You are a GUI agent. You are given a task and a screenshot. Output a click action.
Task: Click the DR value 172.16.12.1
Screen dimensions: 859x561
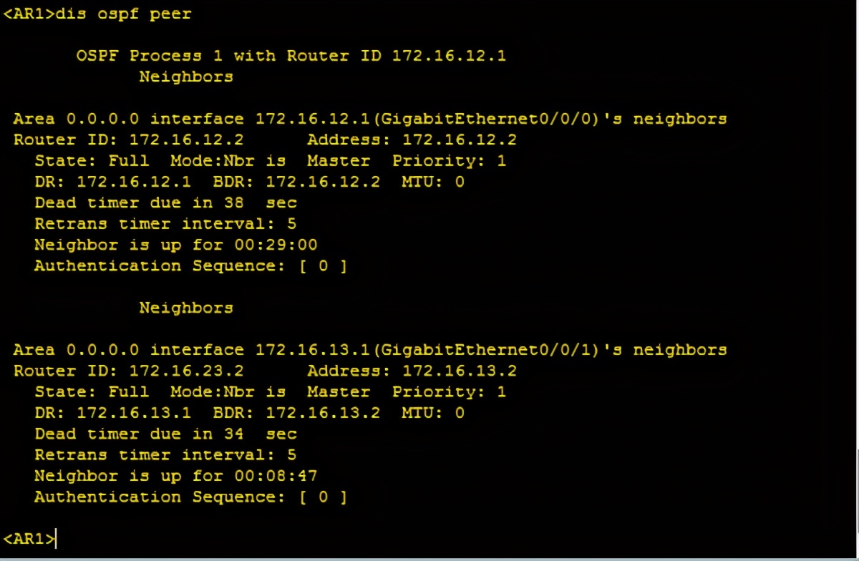(x=134, y=182)
